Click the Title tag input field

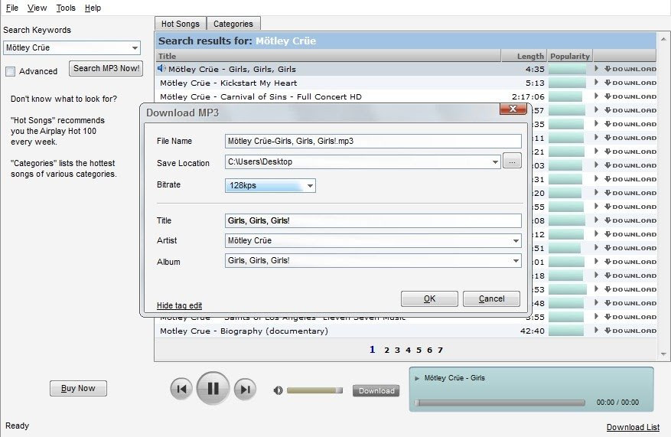tap(373, 221)
